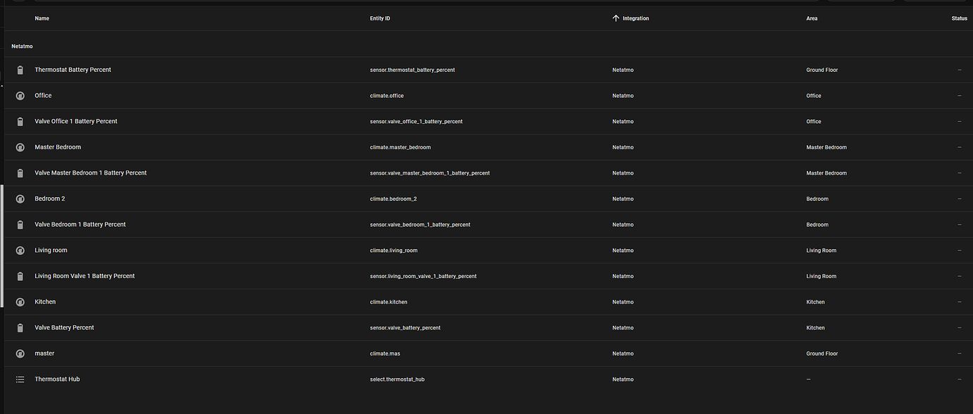Click Kitchen area in climate.kitchen row
The height and width of the screenshot is (414, 973).
[x=815, y=302]
